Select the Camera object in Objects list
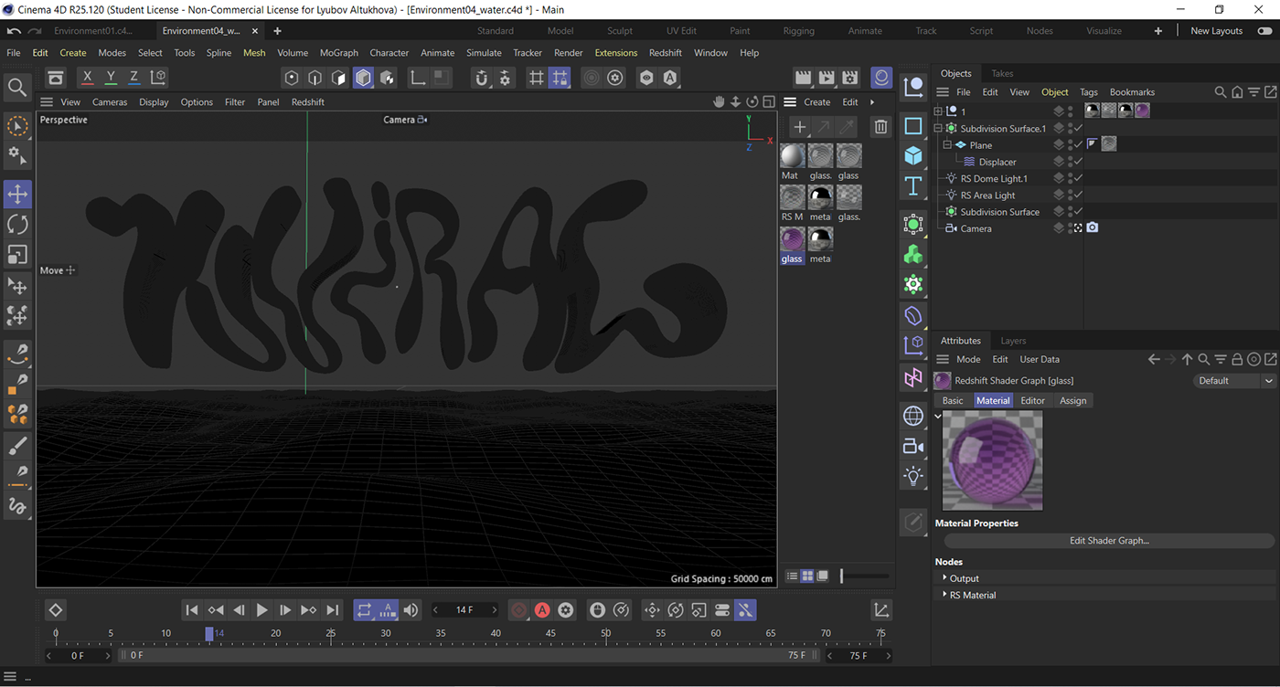Screen dimensions: 1280x687 pos(976,228)
